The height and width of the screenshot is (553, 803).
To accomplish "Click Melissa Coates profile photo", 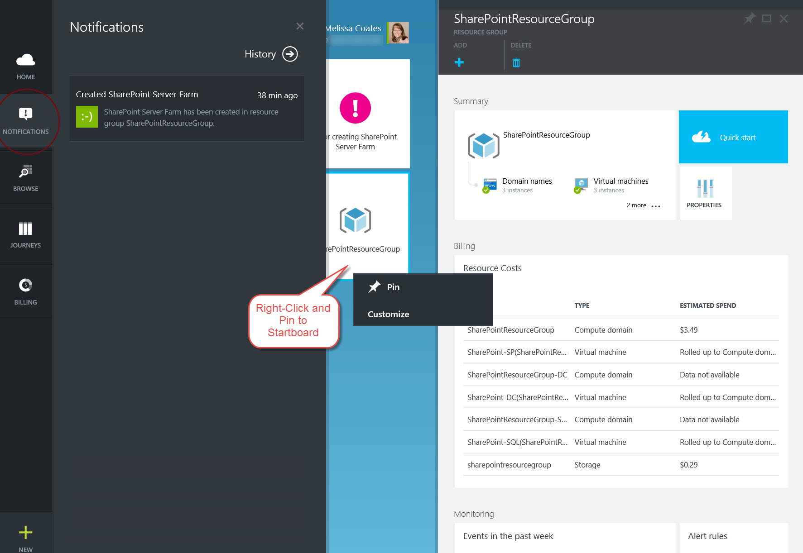I will [x=399, y=33].
